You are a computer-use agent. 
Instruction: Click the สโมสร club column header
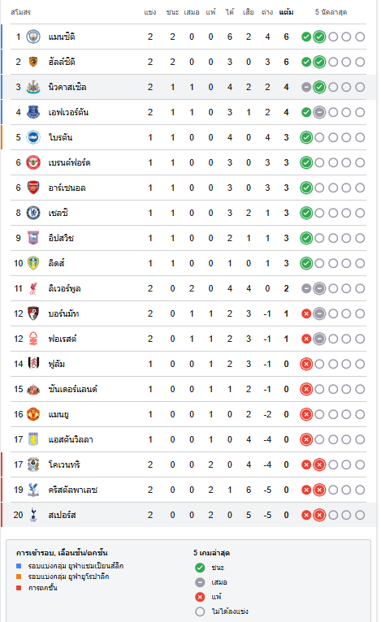click(20, 12)
